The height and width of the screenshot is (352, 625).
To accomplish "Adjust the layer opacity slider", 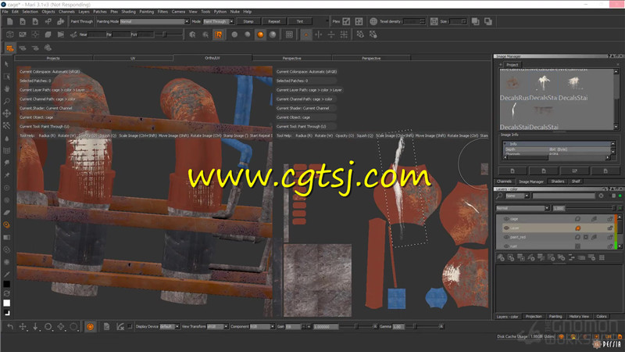I will 591,208.
